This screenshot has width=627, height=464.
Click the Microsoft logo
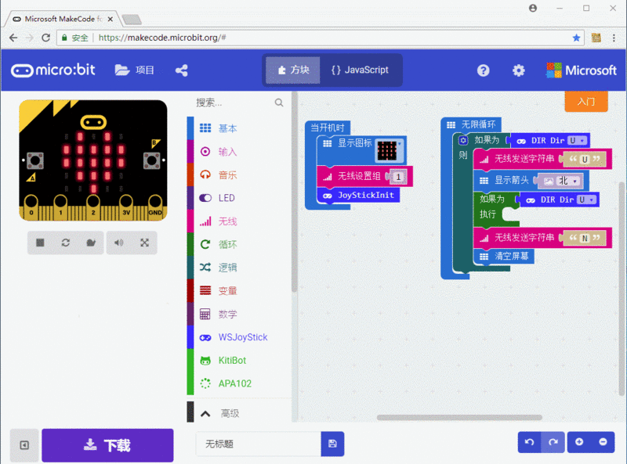[x=582, y=70]
